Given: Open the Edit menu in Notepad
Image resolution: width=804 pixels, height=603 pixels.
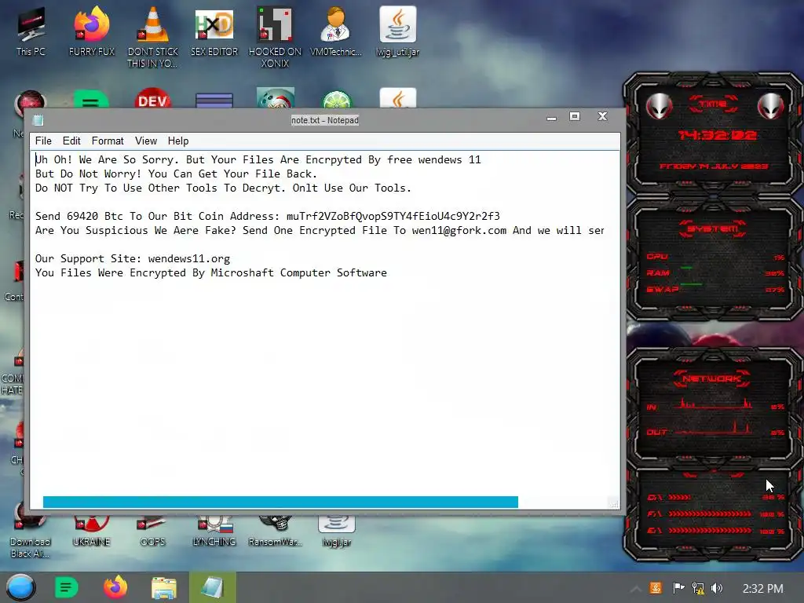Looking at the screenshot, I should pos(71,141).
